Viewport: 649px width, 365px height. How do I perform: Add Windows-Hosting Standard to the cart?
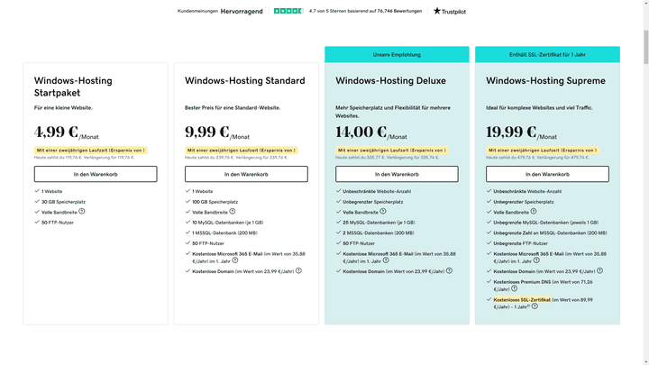[246, 174]
